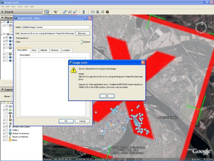
Task: Click OK in the error dialog
Action: 107,96
